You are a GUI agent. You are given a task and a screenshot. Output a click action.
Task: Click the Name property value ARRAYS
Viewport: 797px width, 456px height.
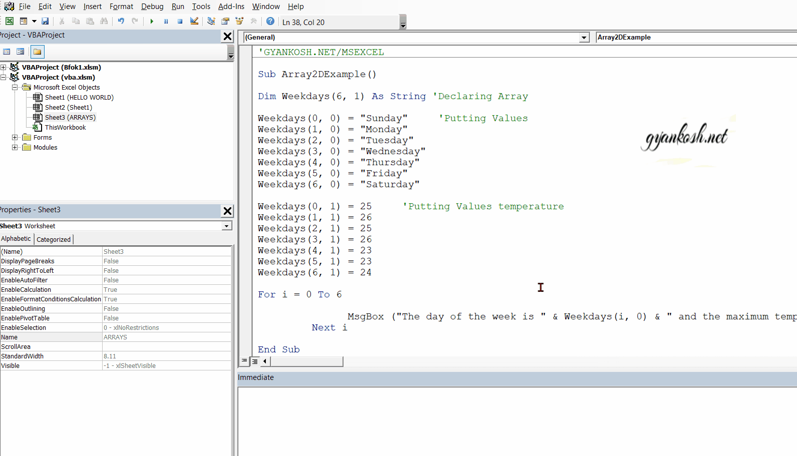point(167,337)
